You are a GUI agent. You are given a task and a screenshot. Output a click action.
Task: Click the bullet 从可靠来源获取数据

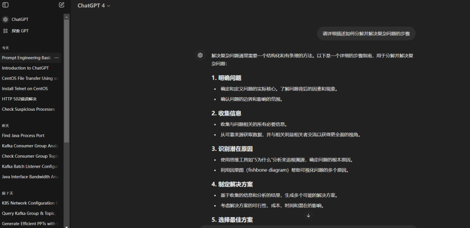[x=291, y=135]
